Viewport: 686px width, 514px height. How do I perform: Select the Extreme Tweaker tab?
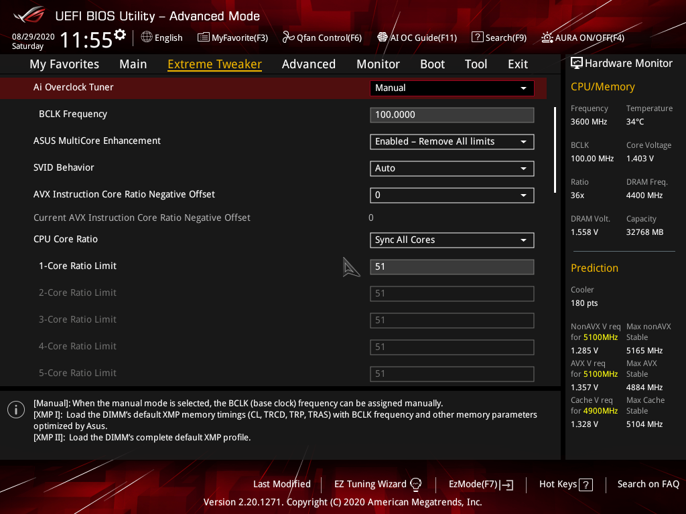point(215,64)
